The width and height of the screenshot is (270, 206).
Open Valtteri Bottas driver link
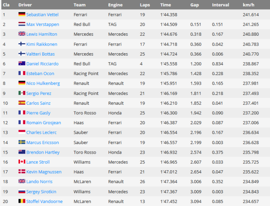coord(40,54)
